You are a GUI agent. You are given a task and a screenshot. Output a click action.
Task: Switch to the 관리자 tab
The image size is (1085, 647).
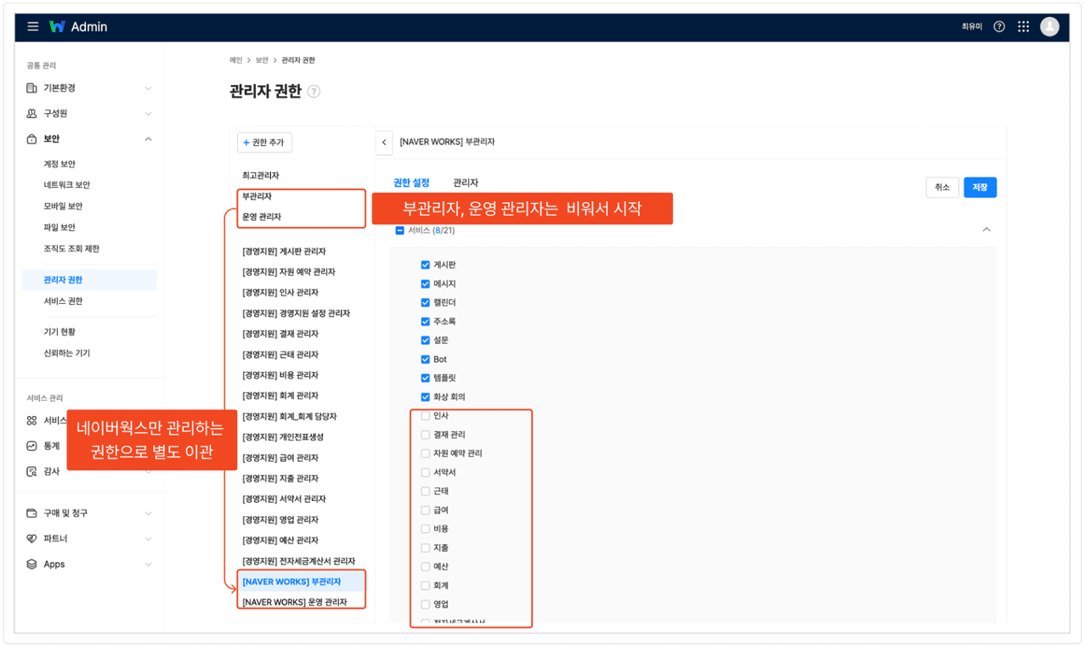tap(465, 183)
